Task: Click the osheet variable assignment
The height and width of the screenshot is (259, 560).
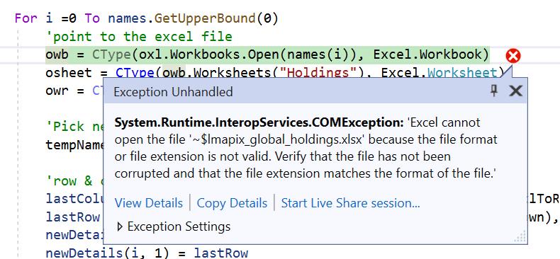Action: (69, 73)
